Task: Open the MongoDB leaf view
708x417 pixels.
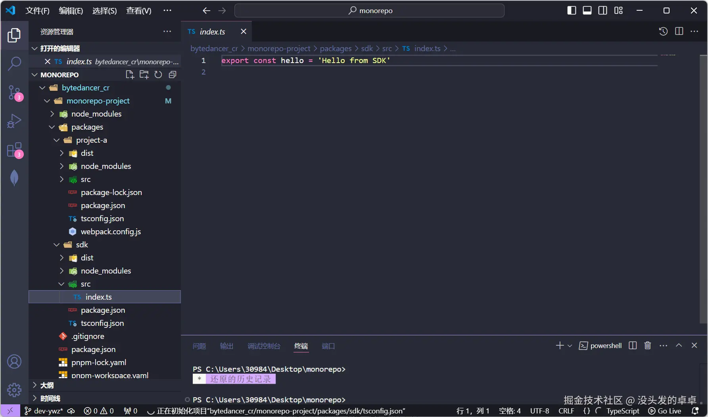Action: (14, 178)
